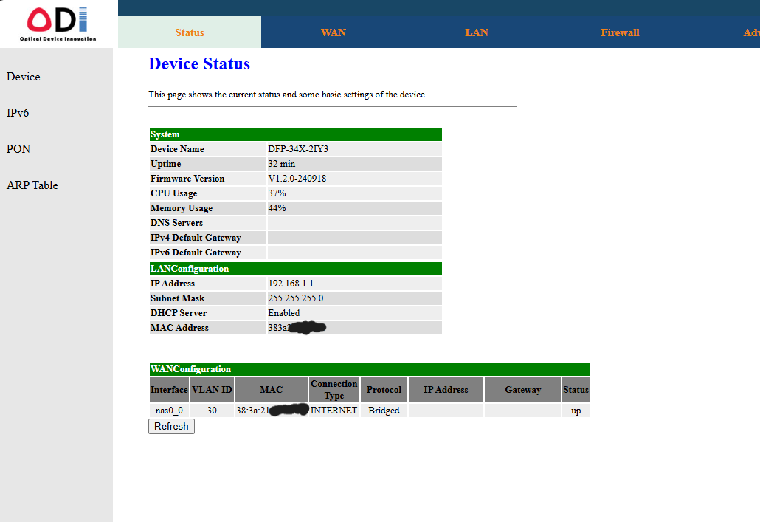Click the ODI logo
Image resolution: width=760 pixels, height=522 pixels.
(58, 24)
